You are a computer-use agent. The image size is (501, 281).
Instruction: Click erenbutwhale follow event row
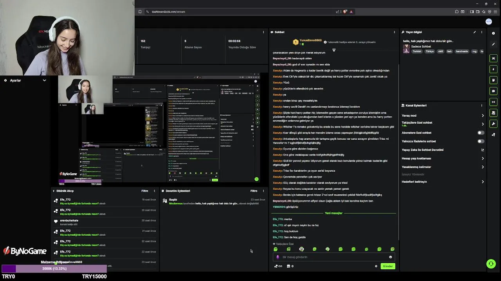[105, 222]
